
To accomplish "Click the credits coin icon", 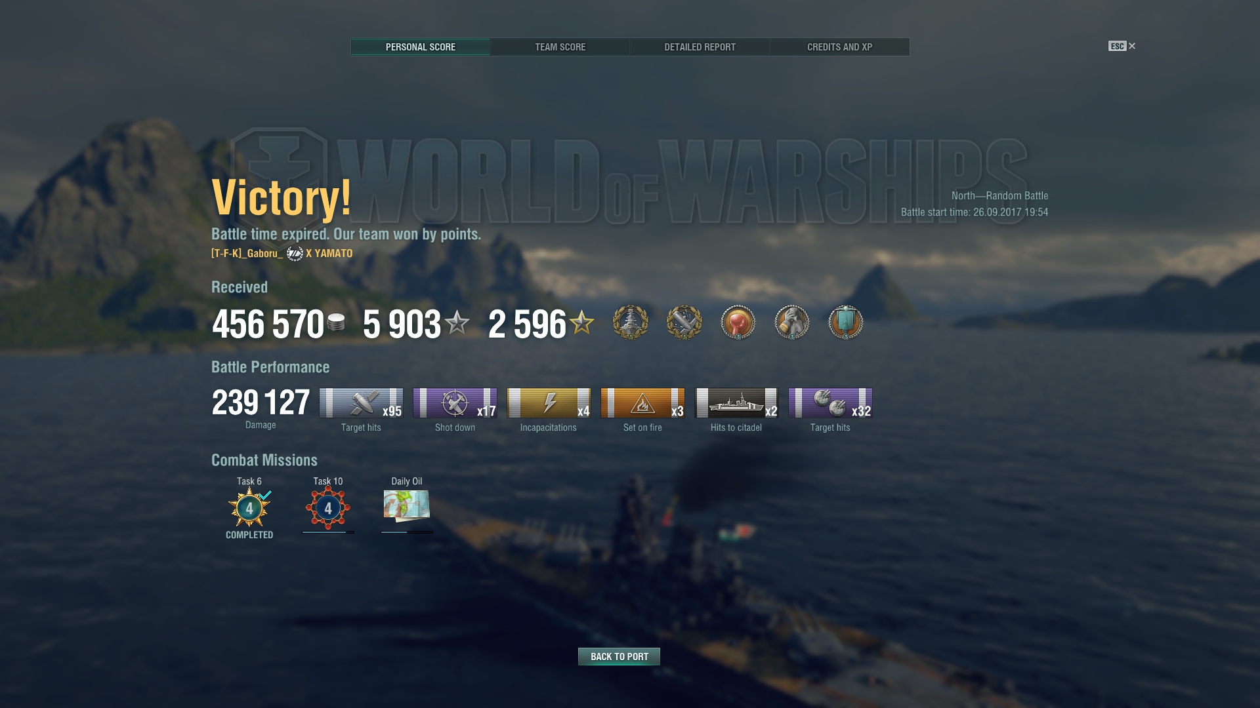I will coord(336,322).
